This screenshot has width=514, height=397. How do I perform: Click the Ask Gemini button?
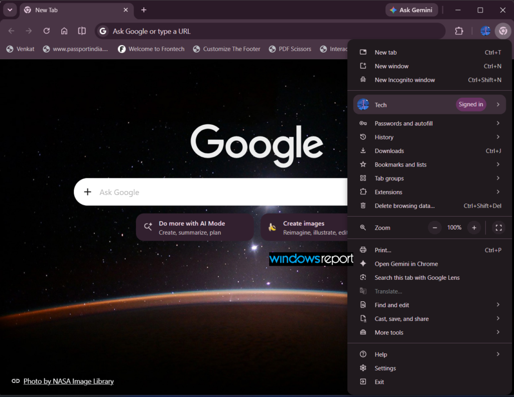[412, 10]
